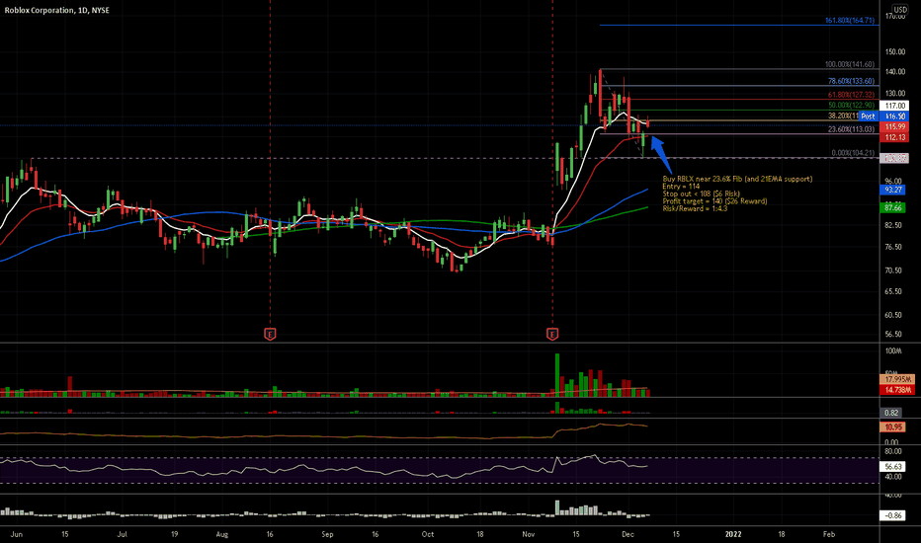
Task: Select the 61.80%(127.32) Fibonacci label
Action: (851, 95)
